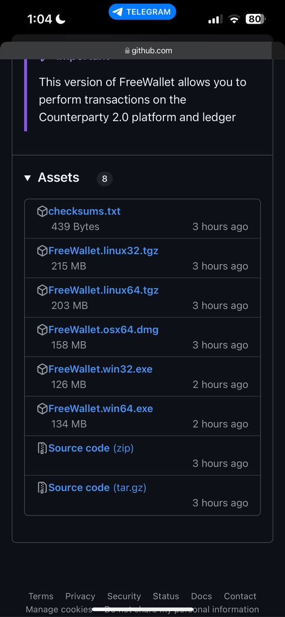Tap the package icon next to FreeWallet.osx64.dmg
Viewport: 285px width, 617px height.
[42, 330]
